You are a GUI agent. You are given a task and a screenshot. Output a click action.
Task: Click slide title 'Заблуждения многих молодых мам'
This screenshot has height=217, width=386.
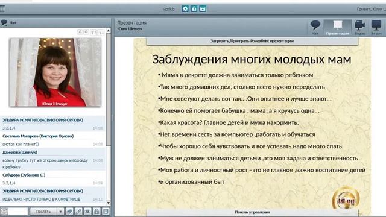coord(252,60)
